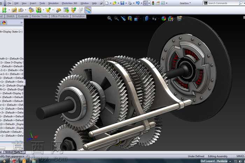The height and width of the screenshot is (163, 245).
Task: Click the 'Editing Assembly' status text
Action: click(217, 156)
